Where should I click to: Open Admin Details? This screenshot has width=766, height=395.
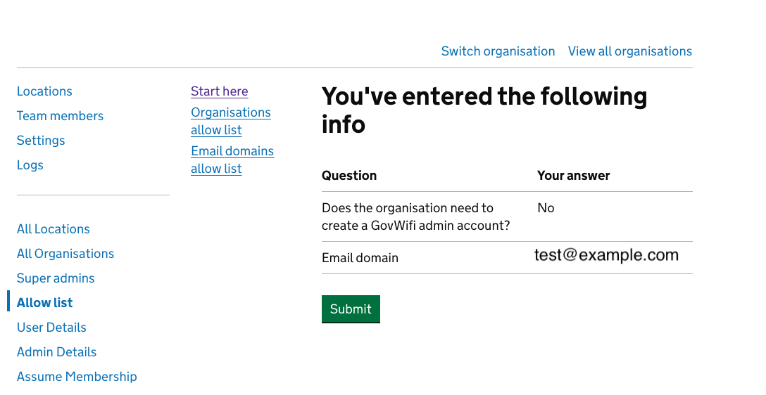(x=56, y=352)
